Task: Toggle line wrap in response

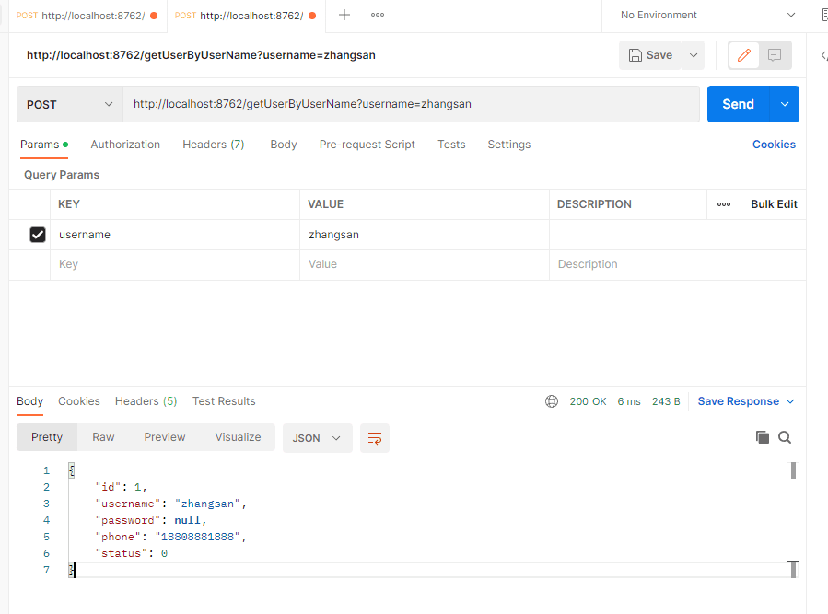Action: (374, 438)
